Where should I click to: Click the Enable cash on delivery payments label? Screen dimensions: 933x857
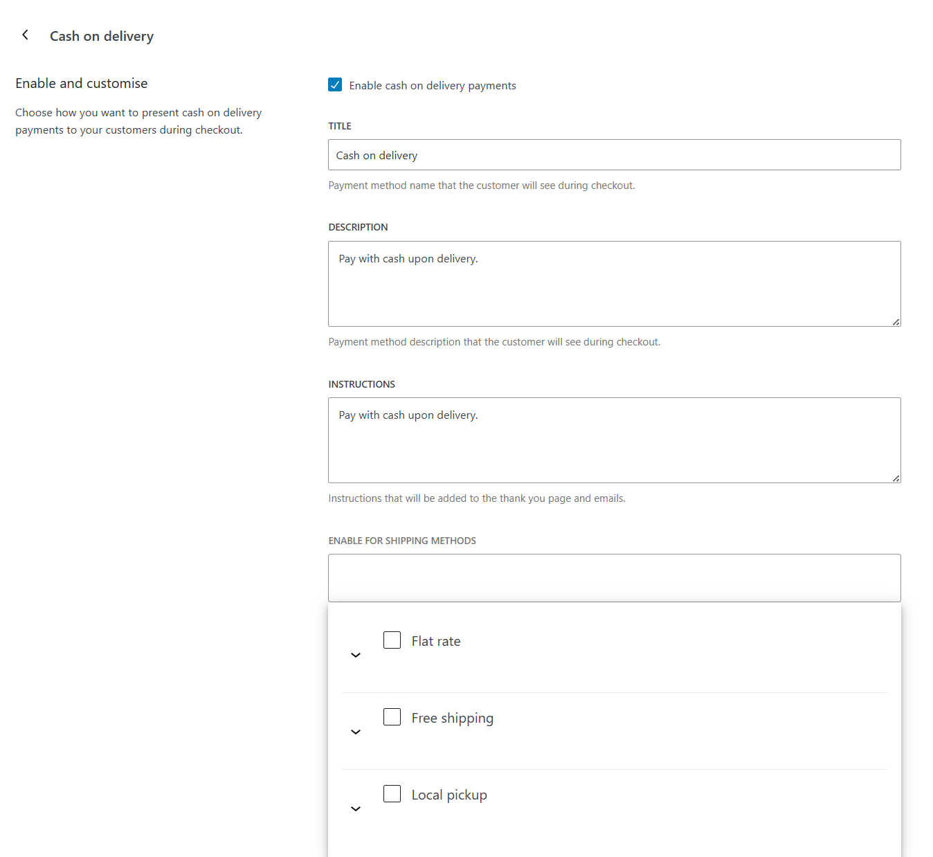433,86
